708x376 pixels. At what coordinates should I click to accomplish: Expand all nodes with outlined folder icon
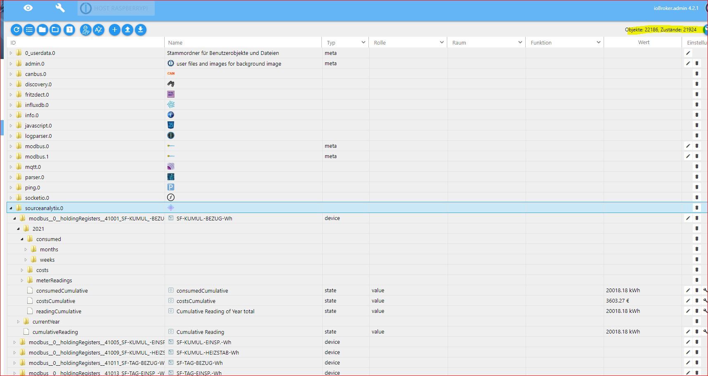pyautogui.click(x=55, y=29)
